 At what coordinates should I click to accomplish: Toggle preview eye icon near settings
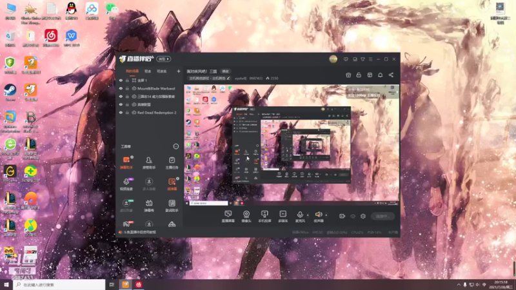353,216
